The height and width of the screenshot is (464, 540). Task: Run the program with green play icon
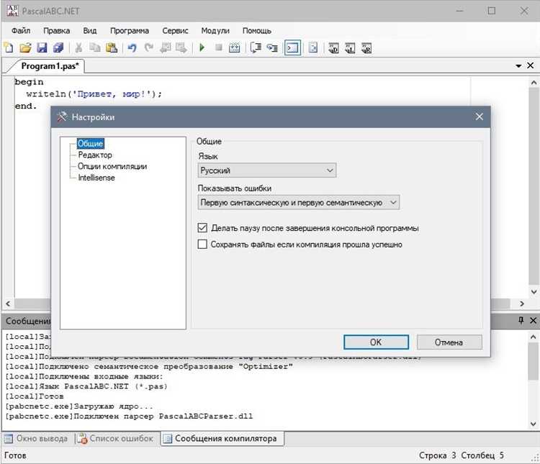tap(202, 48)
